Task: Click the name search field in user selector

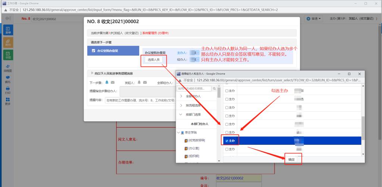Action: tap(194, 88)
